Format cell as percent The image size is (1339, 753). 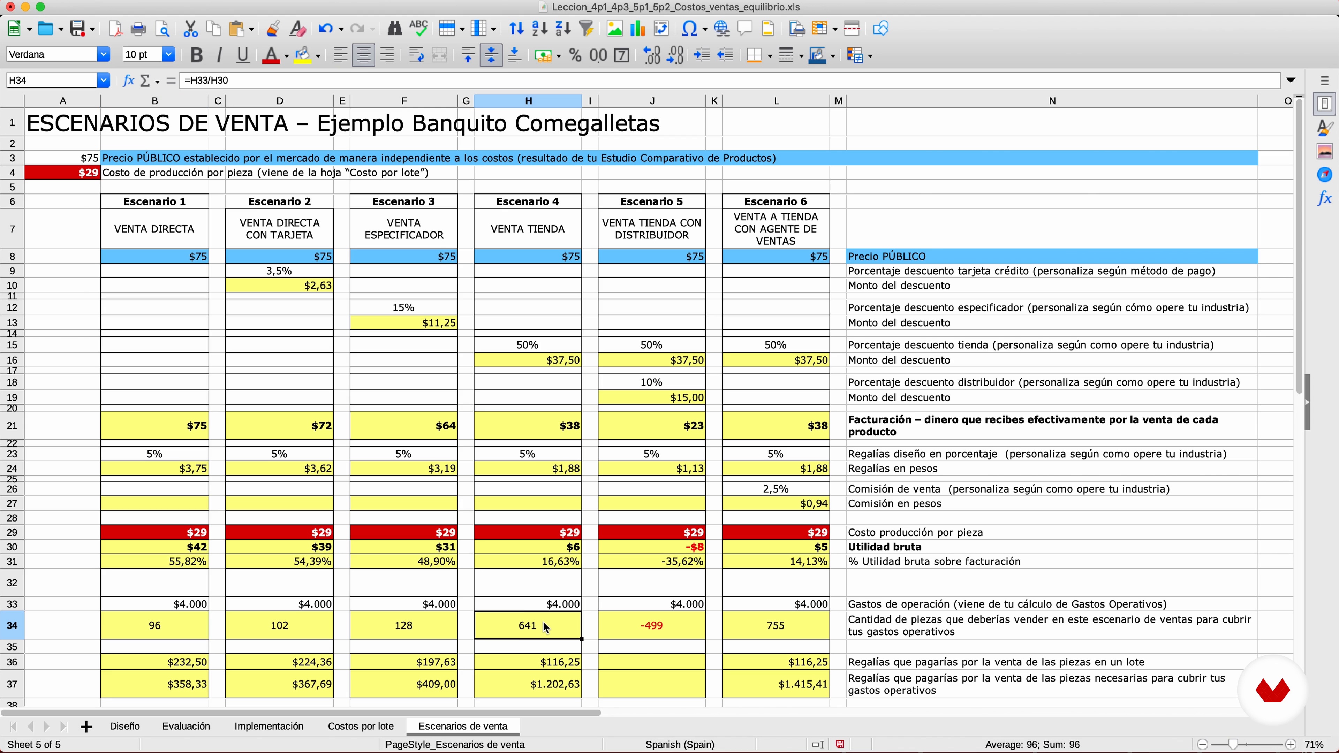click(x=575, y=55)
